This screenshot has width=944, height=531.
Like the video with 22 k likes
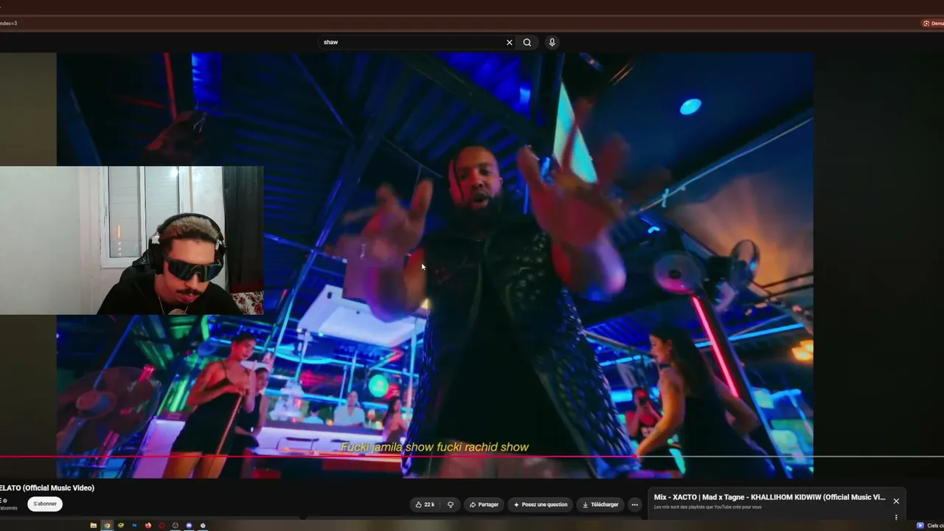coord(425,504)
